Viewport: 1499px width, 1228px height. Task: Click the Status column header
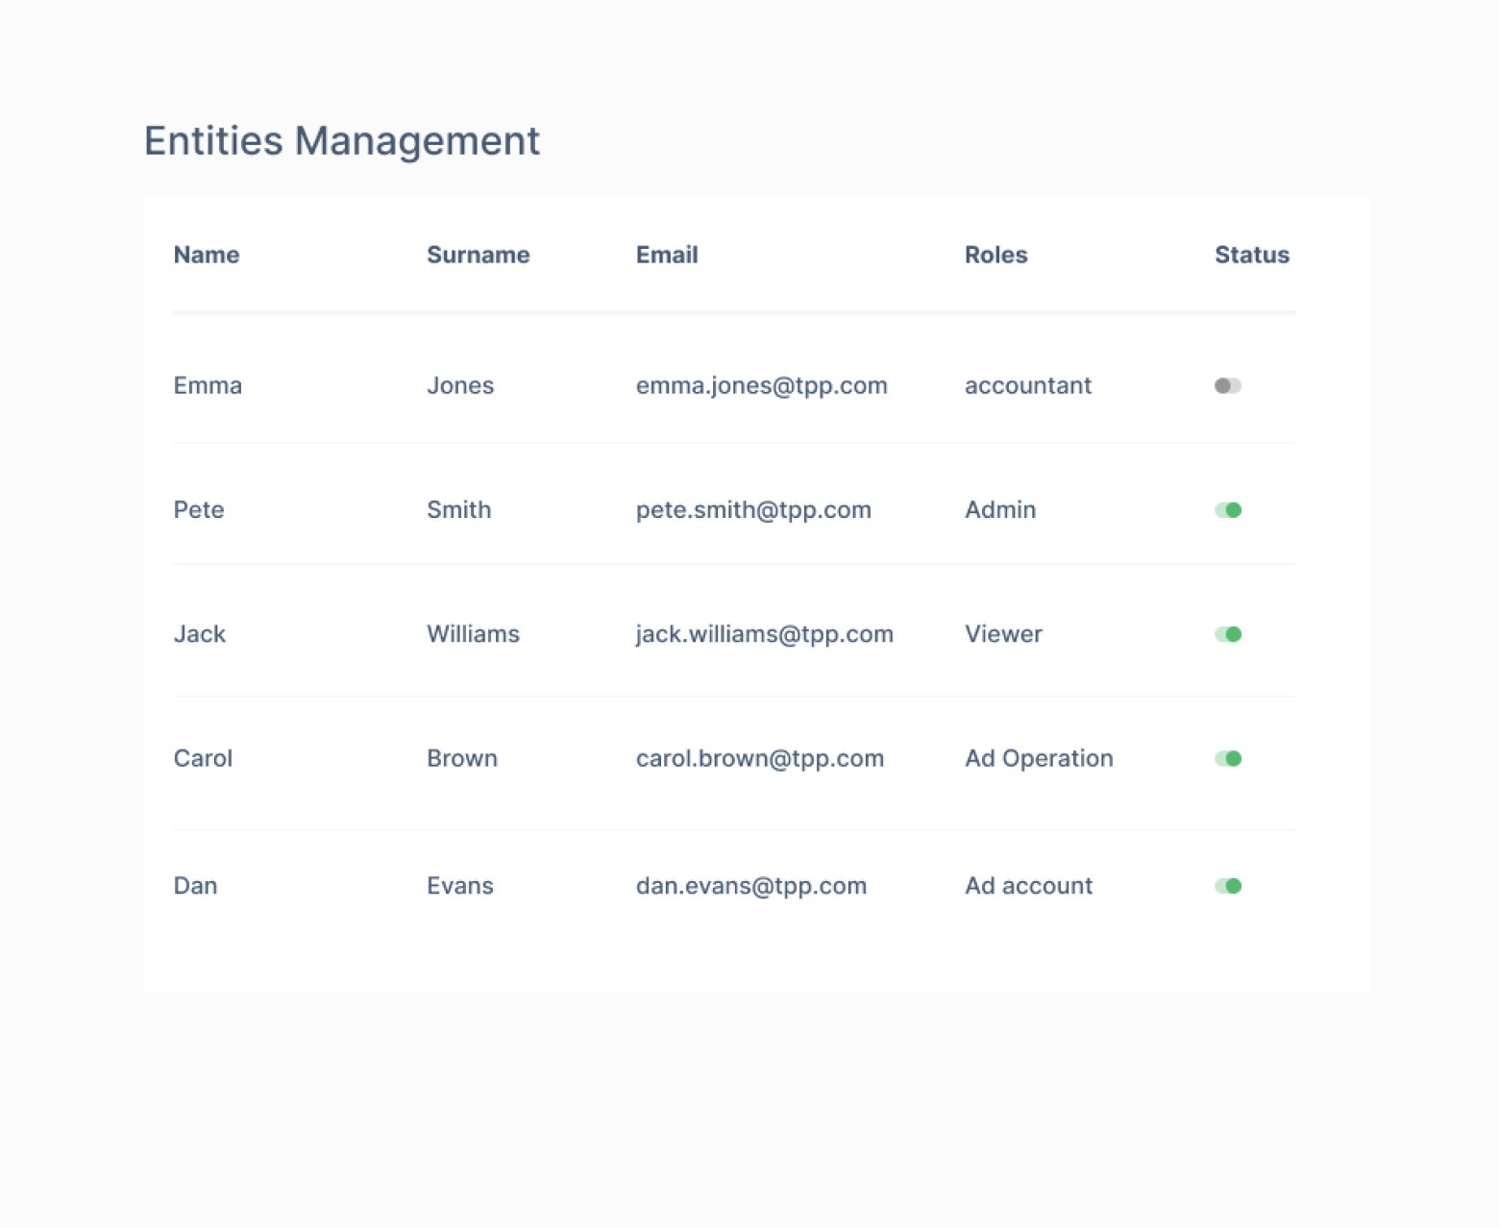1251,255
